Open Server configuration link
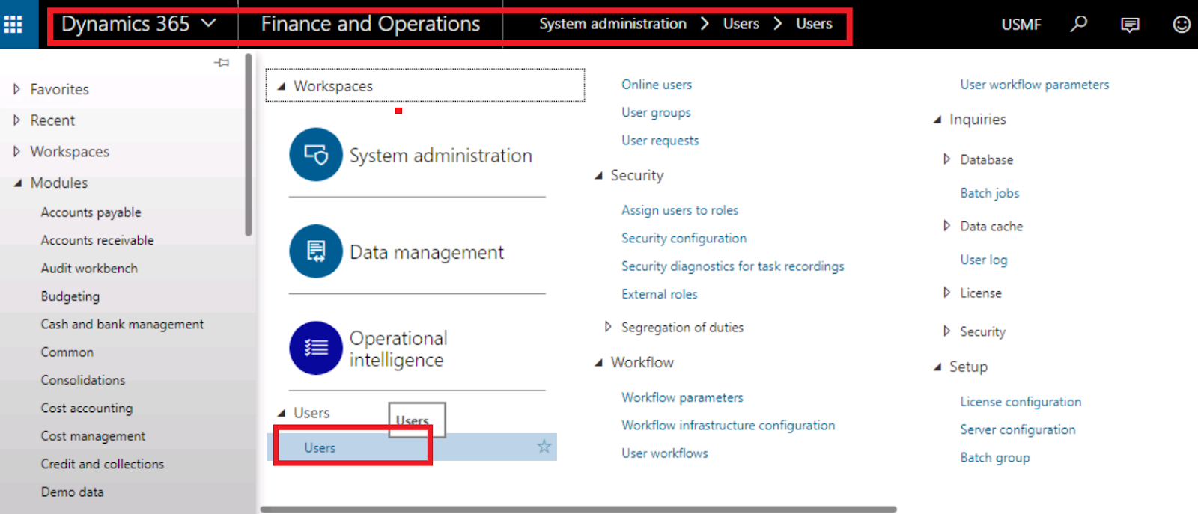The width and height of the screenshot is (1198, 514). pyautogui.click(x=1018, y=429)
